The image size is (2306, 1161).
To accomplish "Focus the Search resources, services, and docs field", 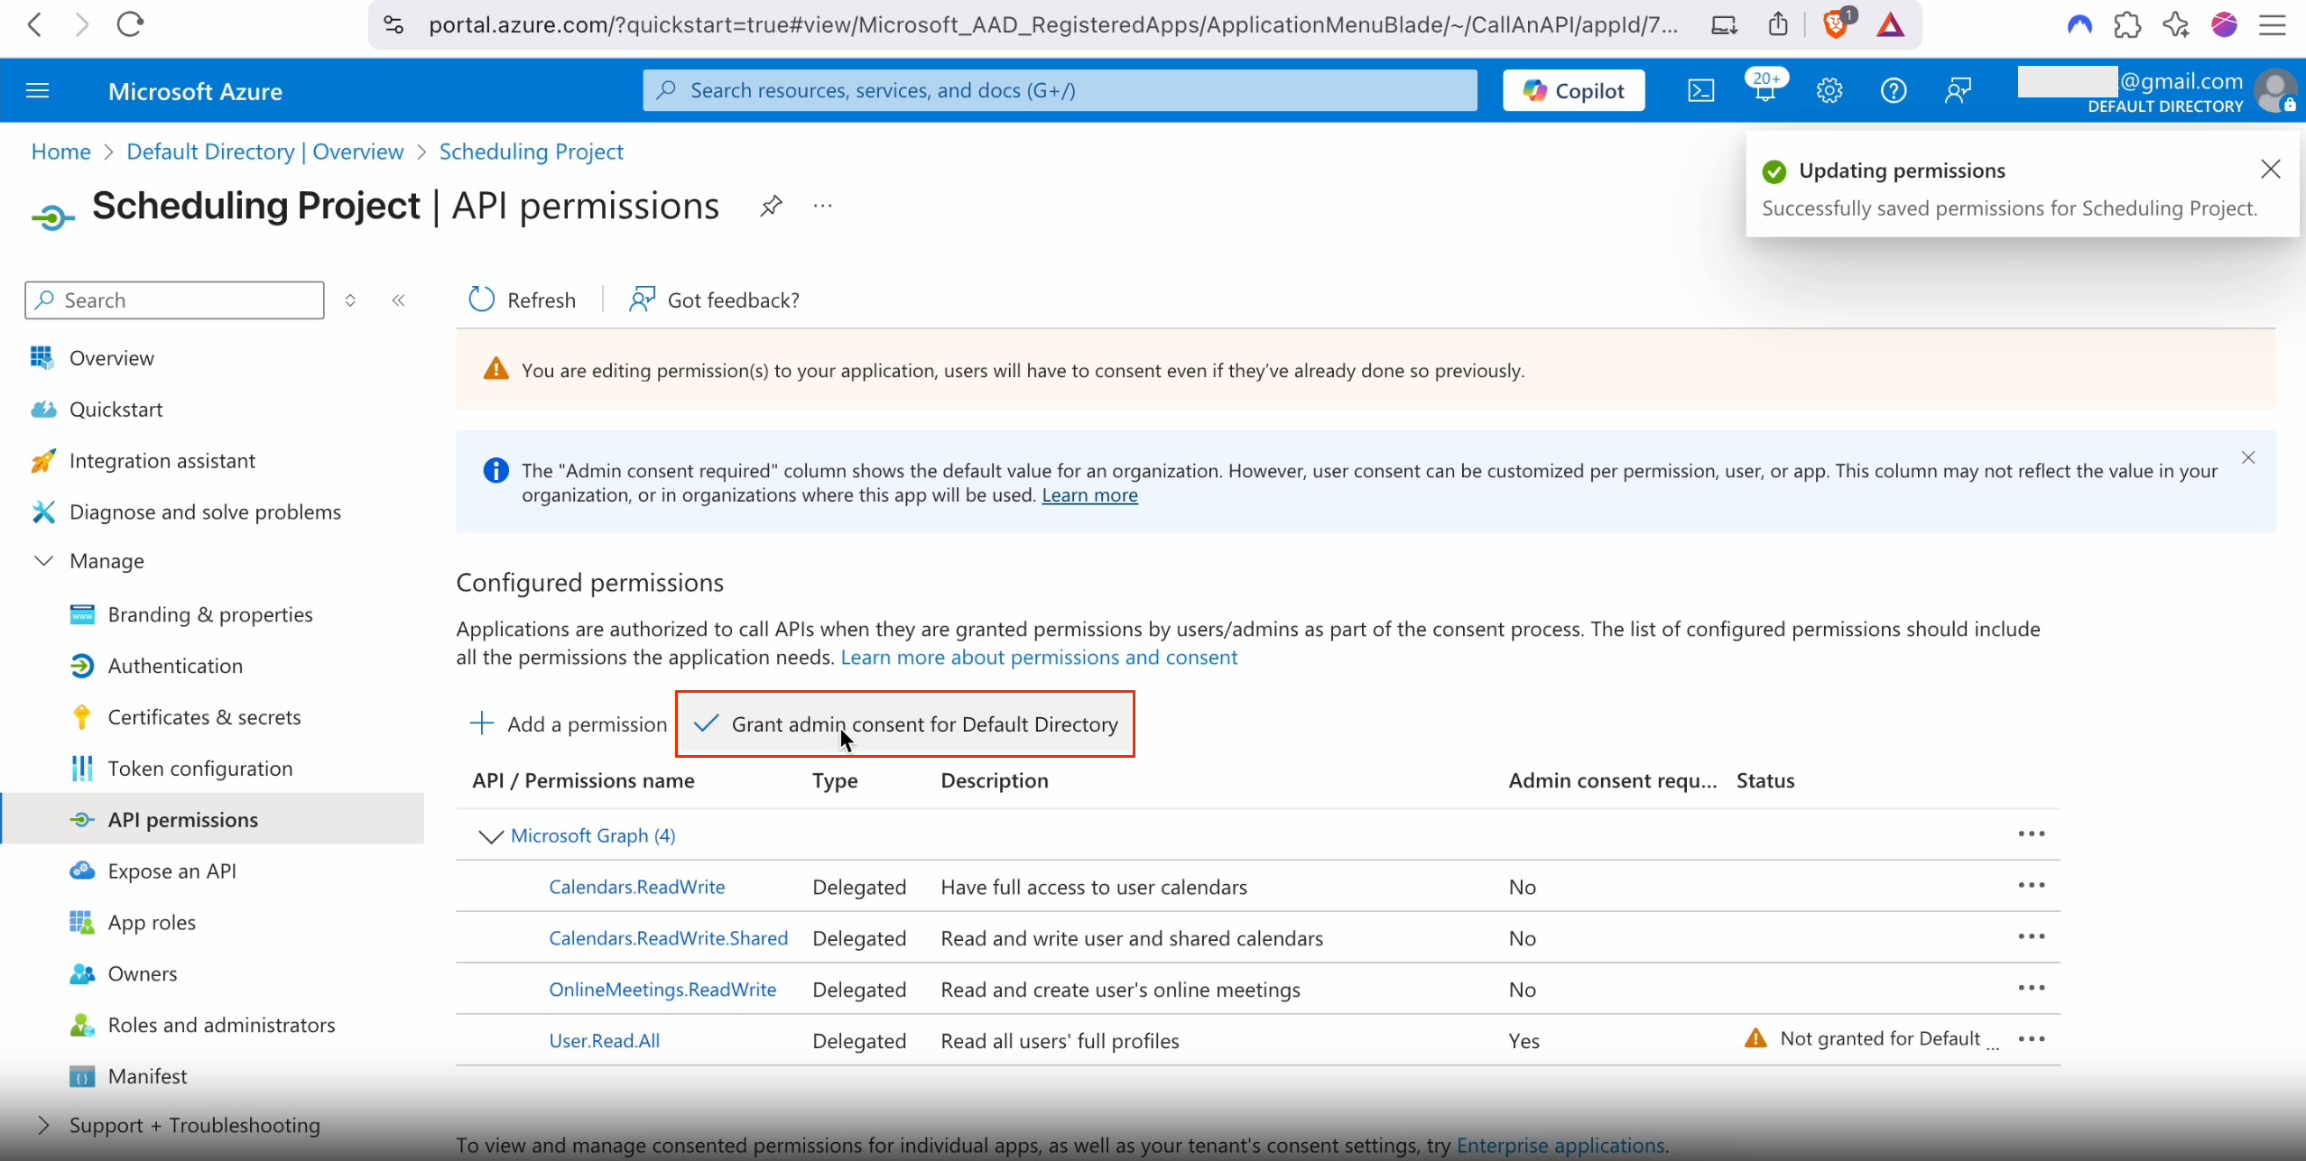I will coord(1060,90).
